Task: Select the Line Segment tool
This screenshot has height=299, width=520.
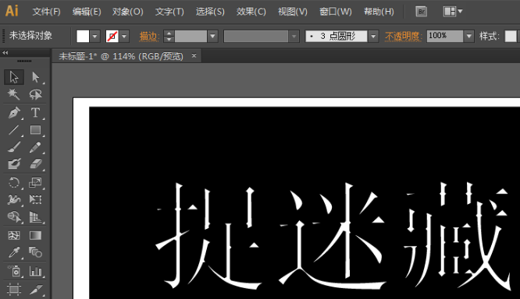Action: (x=13, y=130)
